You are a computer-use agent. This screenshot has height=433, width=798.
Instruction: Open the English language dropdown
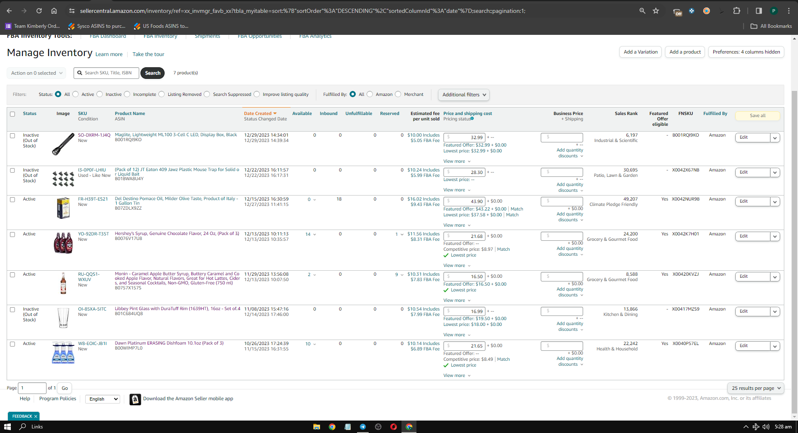pos(103,399)
